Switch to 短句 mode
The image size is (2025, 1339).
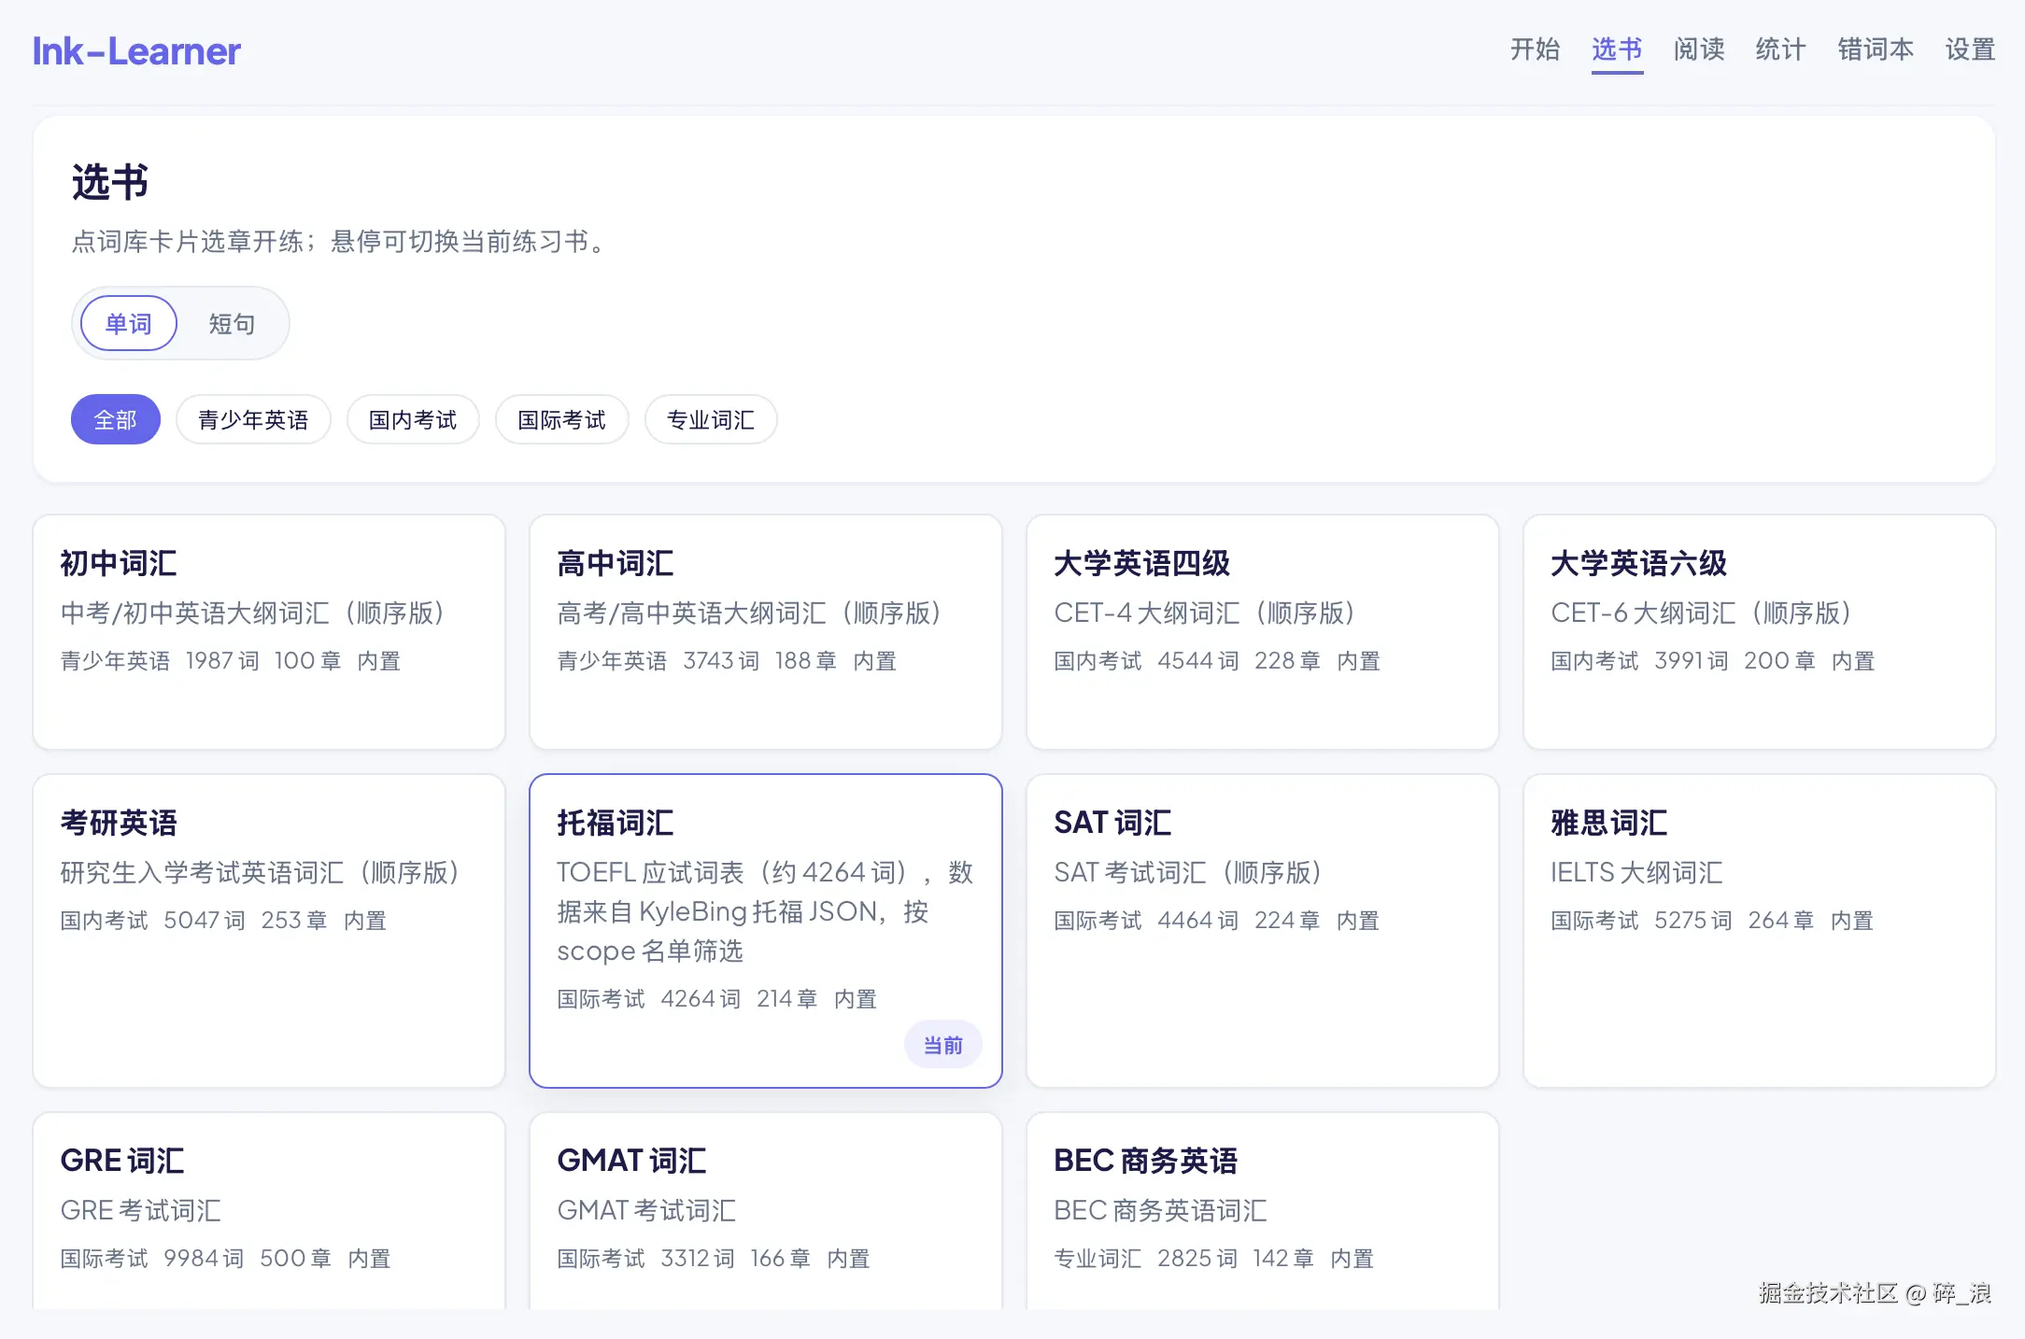tap(232, 323)
